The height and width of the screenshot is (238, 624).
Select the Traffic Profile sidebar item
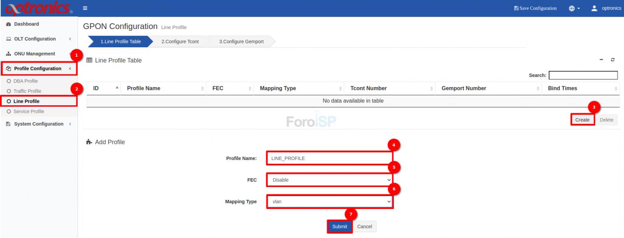(27, 91)
